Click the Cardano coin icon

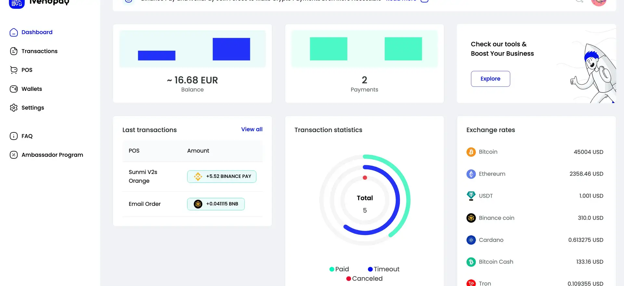tap(471, 240)
